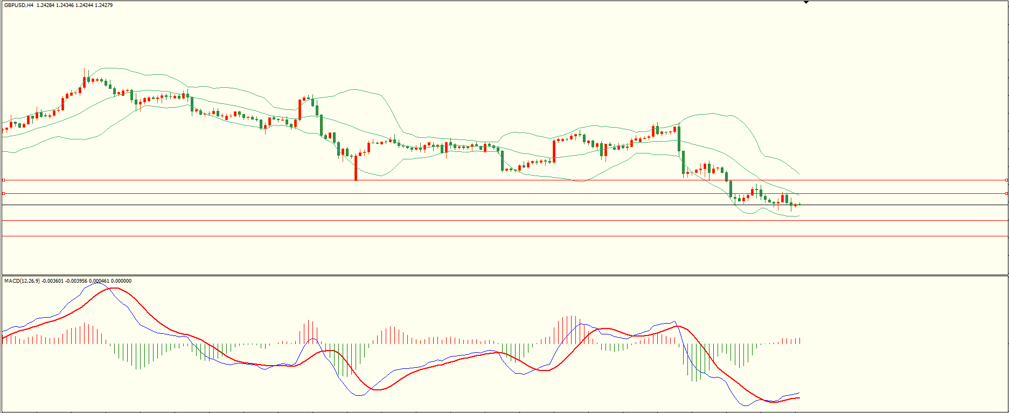Select the lowest red horizontal line
The height and width of the screenshot is (413, 1009).
485,236
